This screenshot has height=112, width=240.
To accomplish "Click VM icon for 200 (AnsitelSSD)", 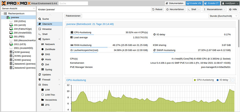I will (11, 33).
